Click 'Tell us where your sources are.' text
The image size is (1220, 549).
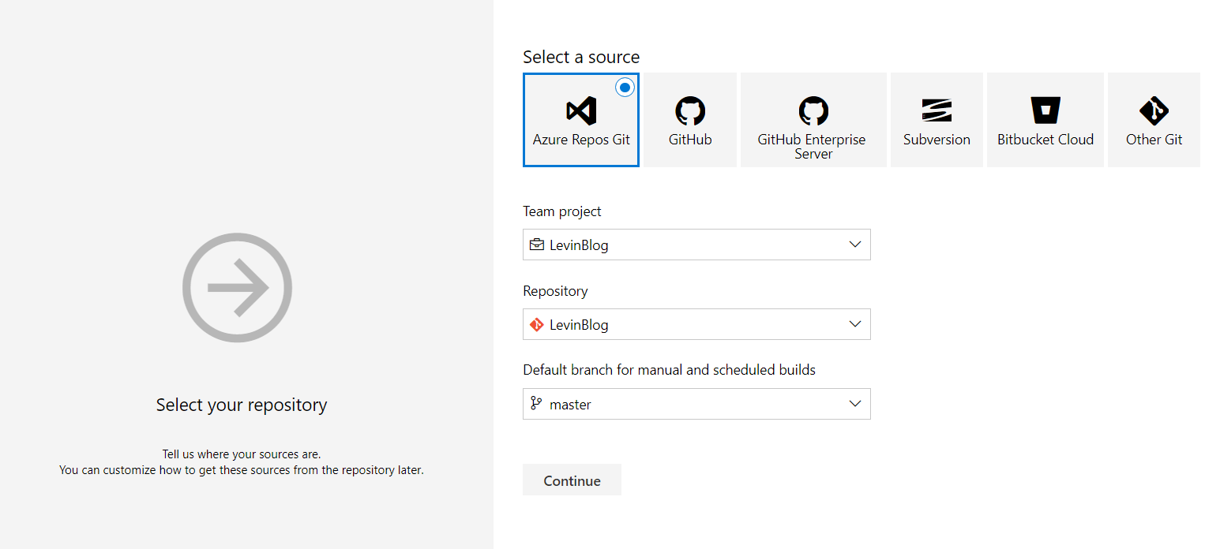tap(242, 454)
